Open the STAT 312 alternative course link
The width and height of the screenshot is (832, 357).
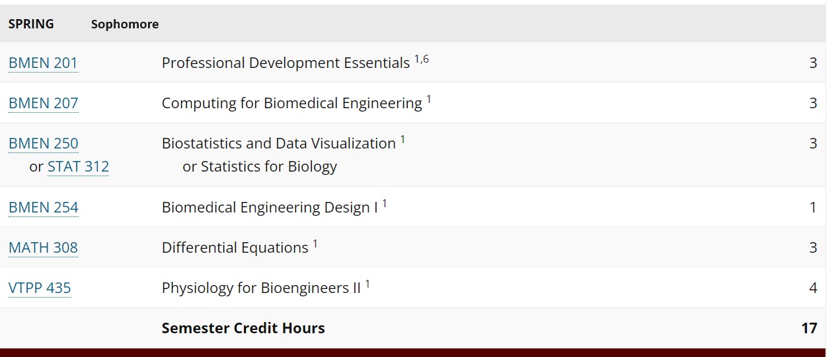point(78,167)
